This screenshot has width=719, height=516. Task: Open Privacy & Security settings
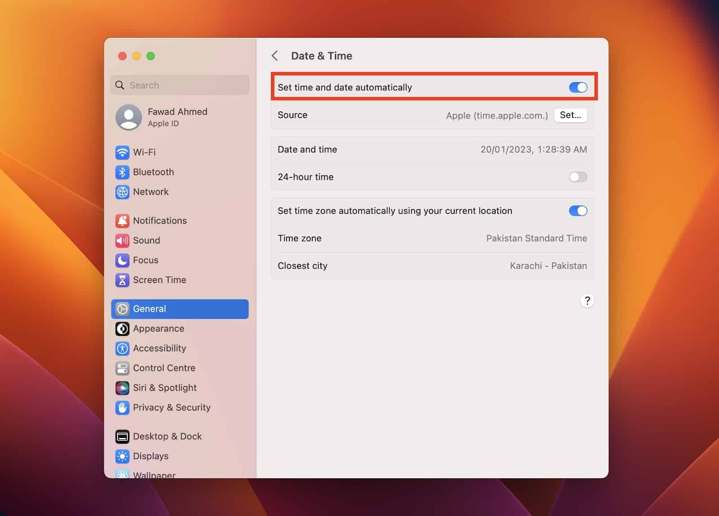pos(180,408)
